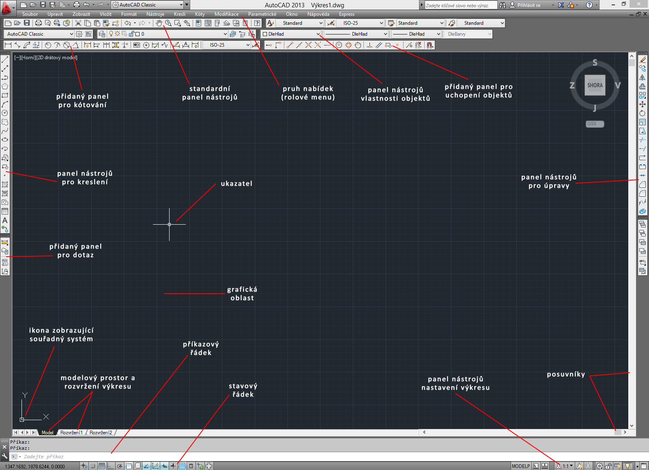The width and height of the screenshot is (649, 470).
Task: Click the GSS coordinate system button under ViewCube
Action: 595,124
